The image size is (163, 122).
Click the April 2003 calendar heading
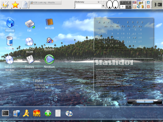coord(121,22)
